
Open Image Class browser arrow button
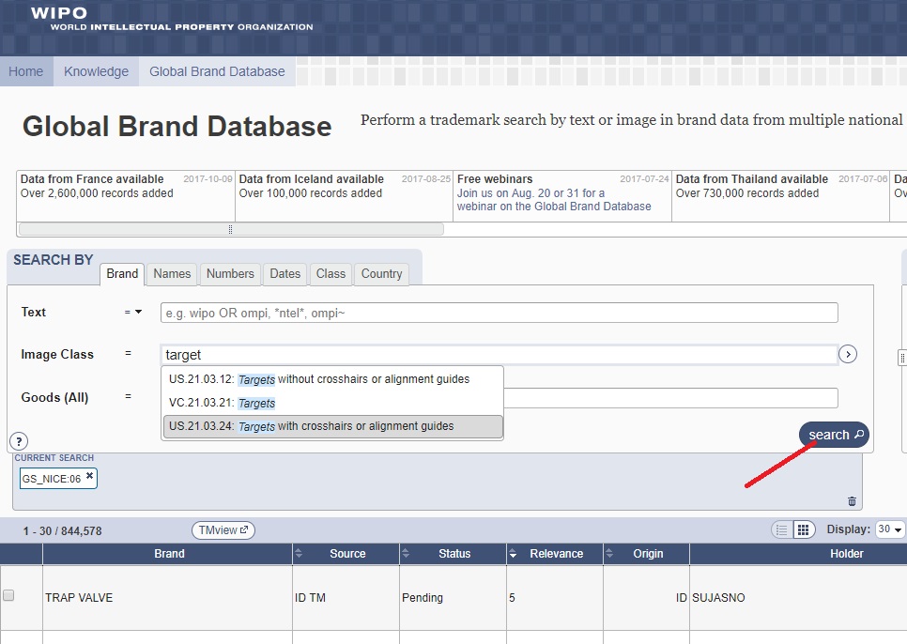pyautogui.click(x=848, y=354)
